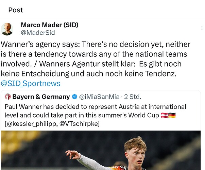
Task: Click Marco Mader's profile avatar
Action: click(7, 29)
